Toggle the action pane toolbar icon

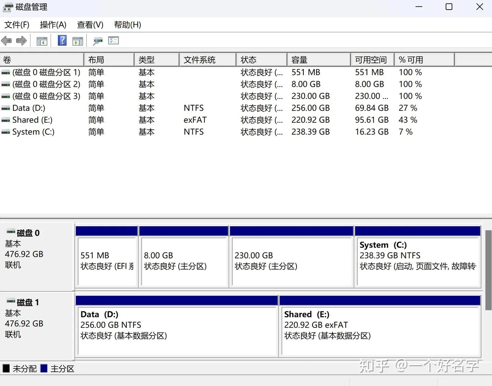click(x=78, y=41)
